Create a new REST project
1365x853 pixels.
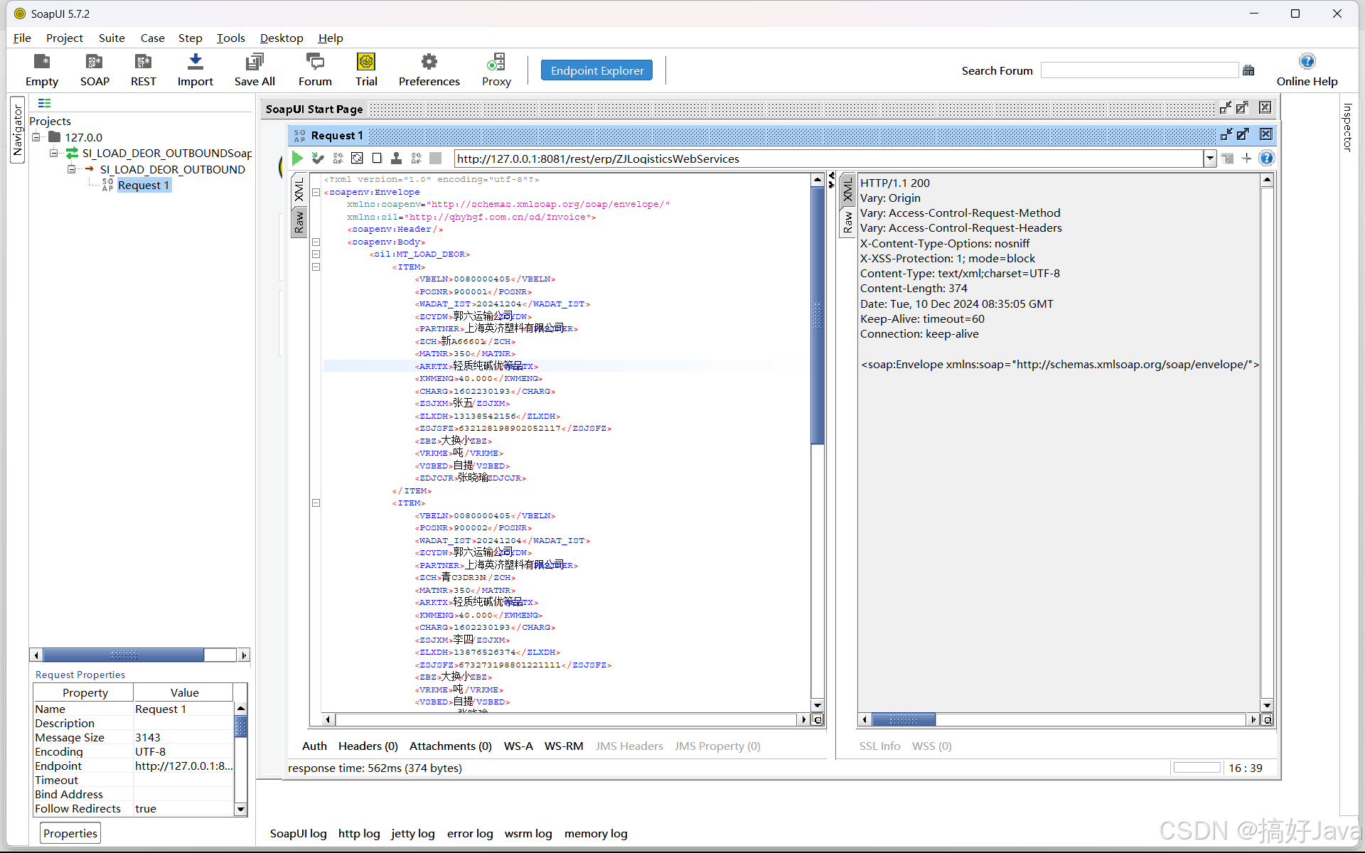click(143, 69)
